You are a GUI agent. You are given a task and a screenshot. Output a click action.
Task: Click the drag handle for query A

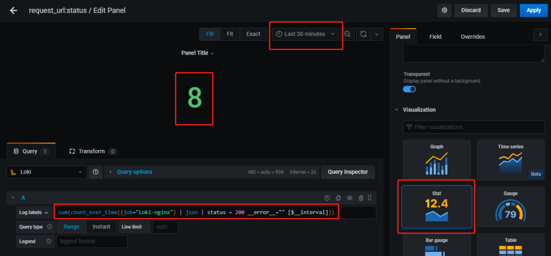click(369, 198)
